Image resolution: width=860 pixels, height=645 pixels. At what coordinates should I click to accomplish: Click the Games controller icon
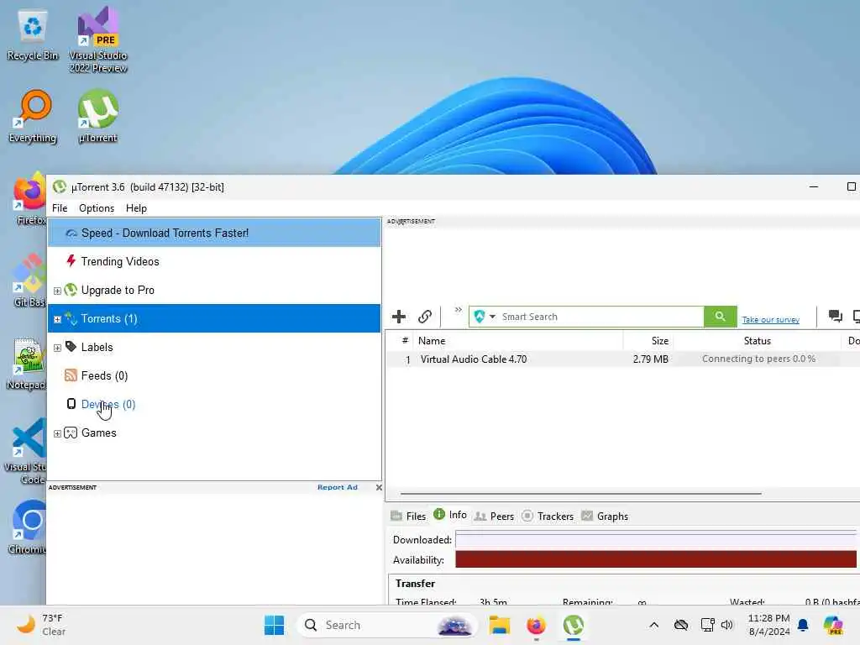pos(71,433)
